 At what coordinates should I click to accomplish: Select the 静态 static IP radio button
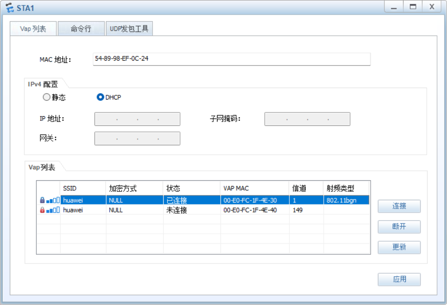coord(47,97)
